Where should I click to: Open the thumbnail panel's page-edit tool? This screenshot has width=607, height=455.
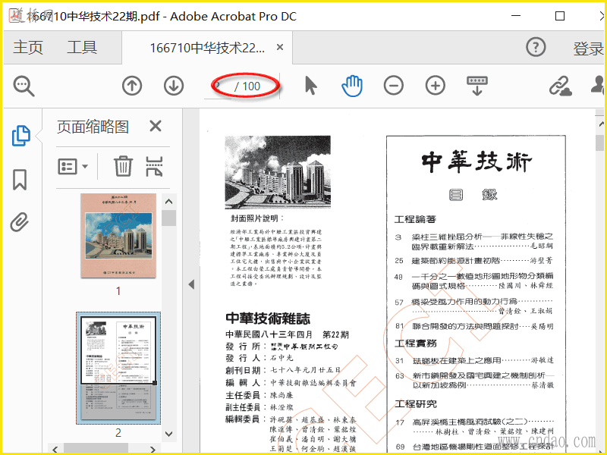(154, 166)
